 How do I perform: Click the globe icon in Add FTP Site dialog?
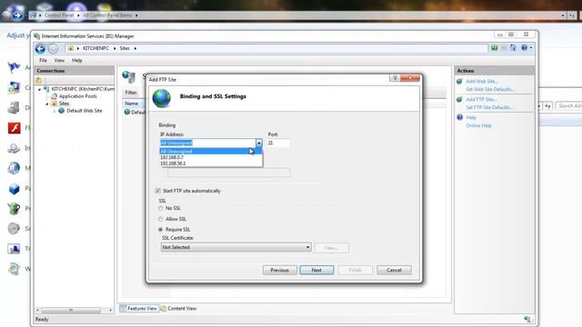(x=162, y=98)
